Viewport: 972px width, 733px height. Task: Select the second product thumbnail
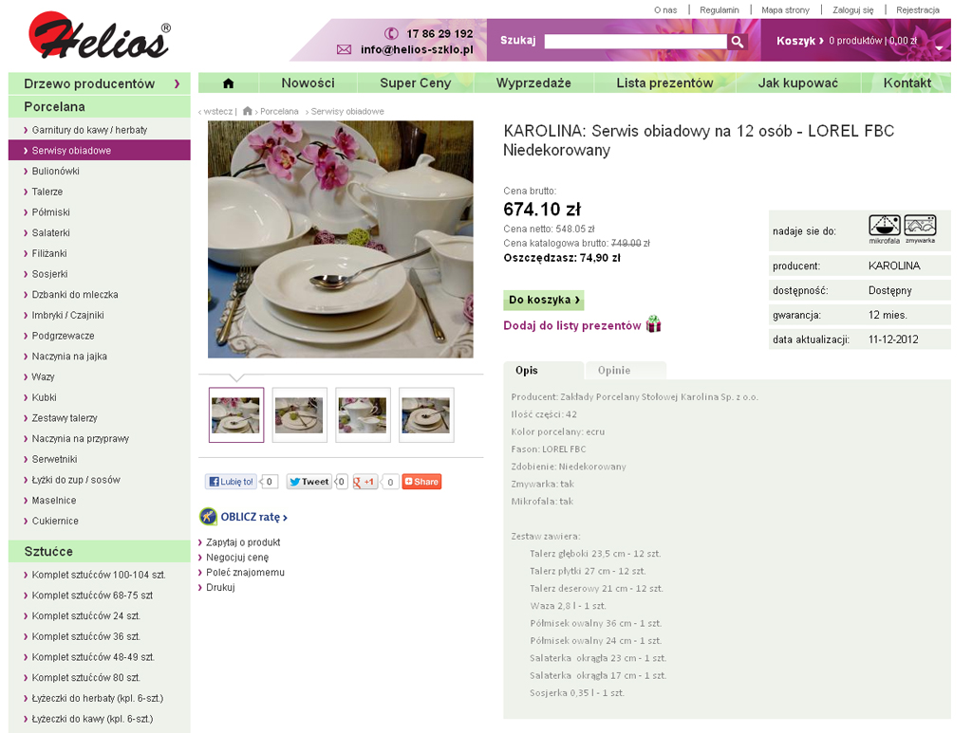tap(299, 414)
